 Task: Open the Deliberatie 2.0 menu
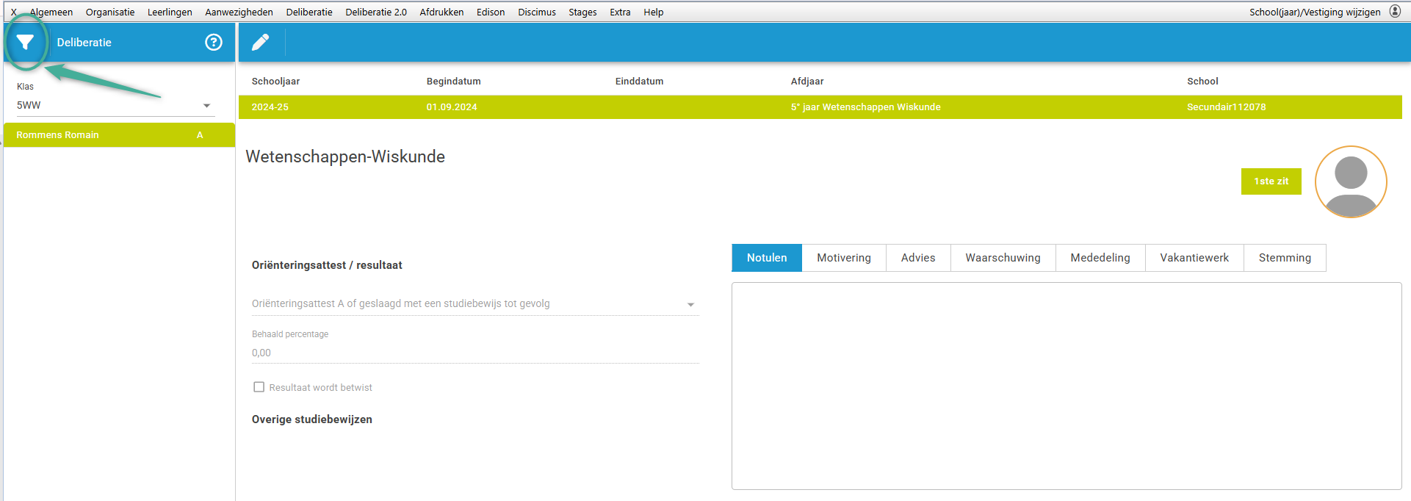(375, 12)
